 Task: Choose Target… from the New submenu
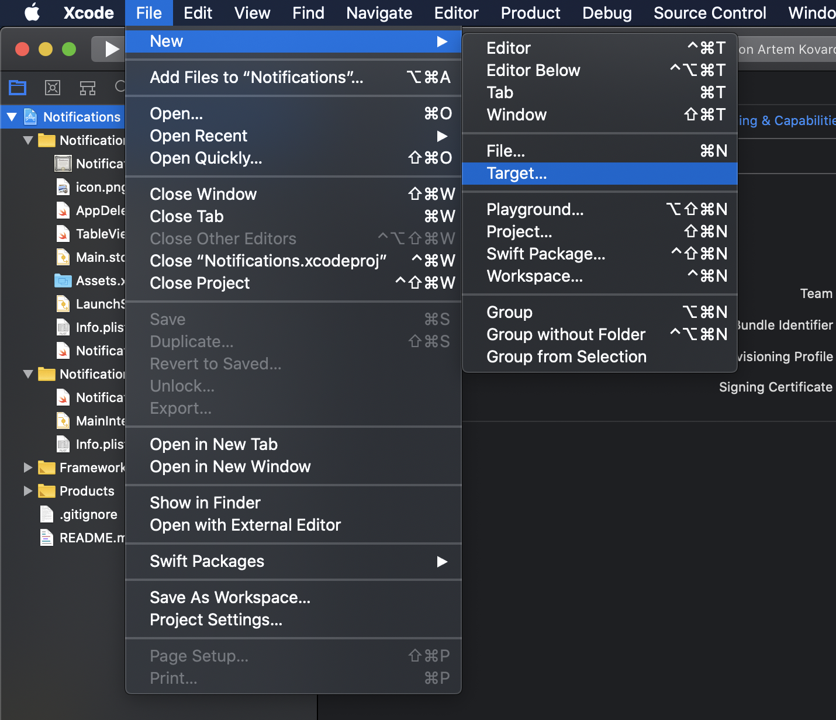(517, 174)
